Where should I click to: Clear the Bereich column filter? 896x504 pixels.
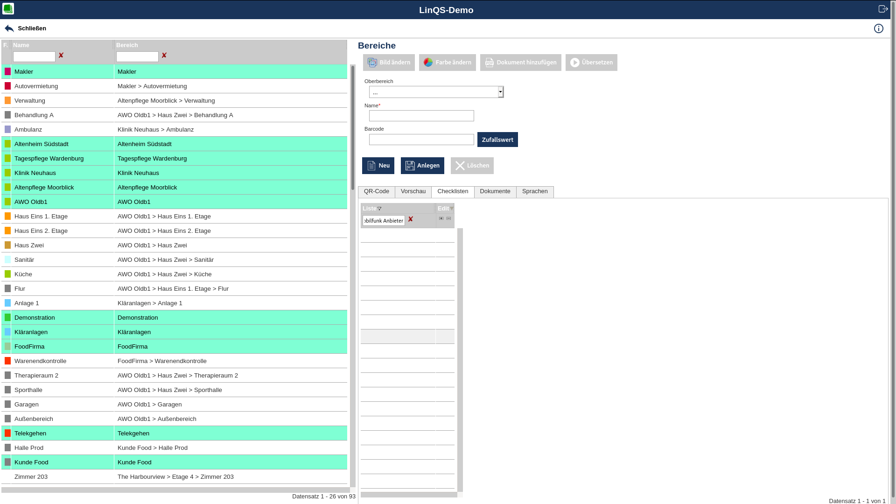164,56
